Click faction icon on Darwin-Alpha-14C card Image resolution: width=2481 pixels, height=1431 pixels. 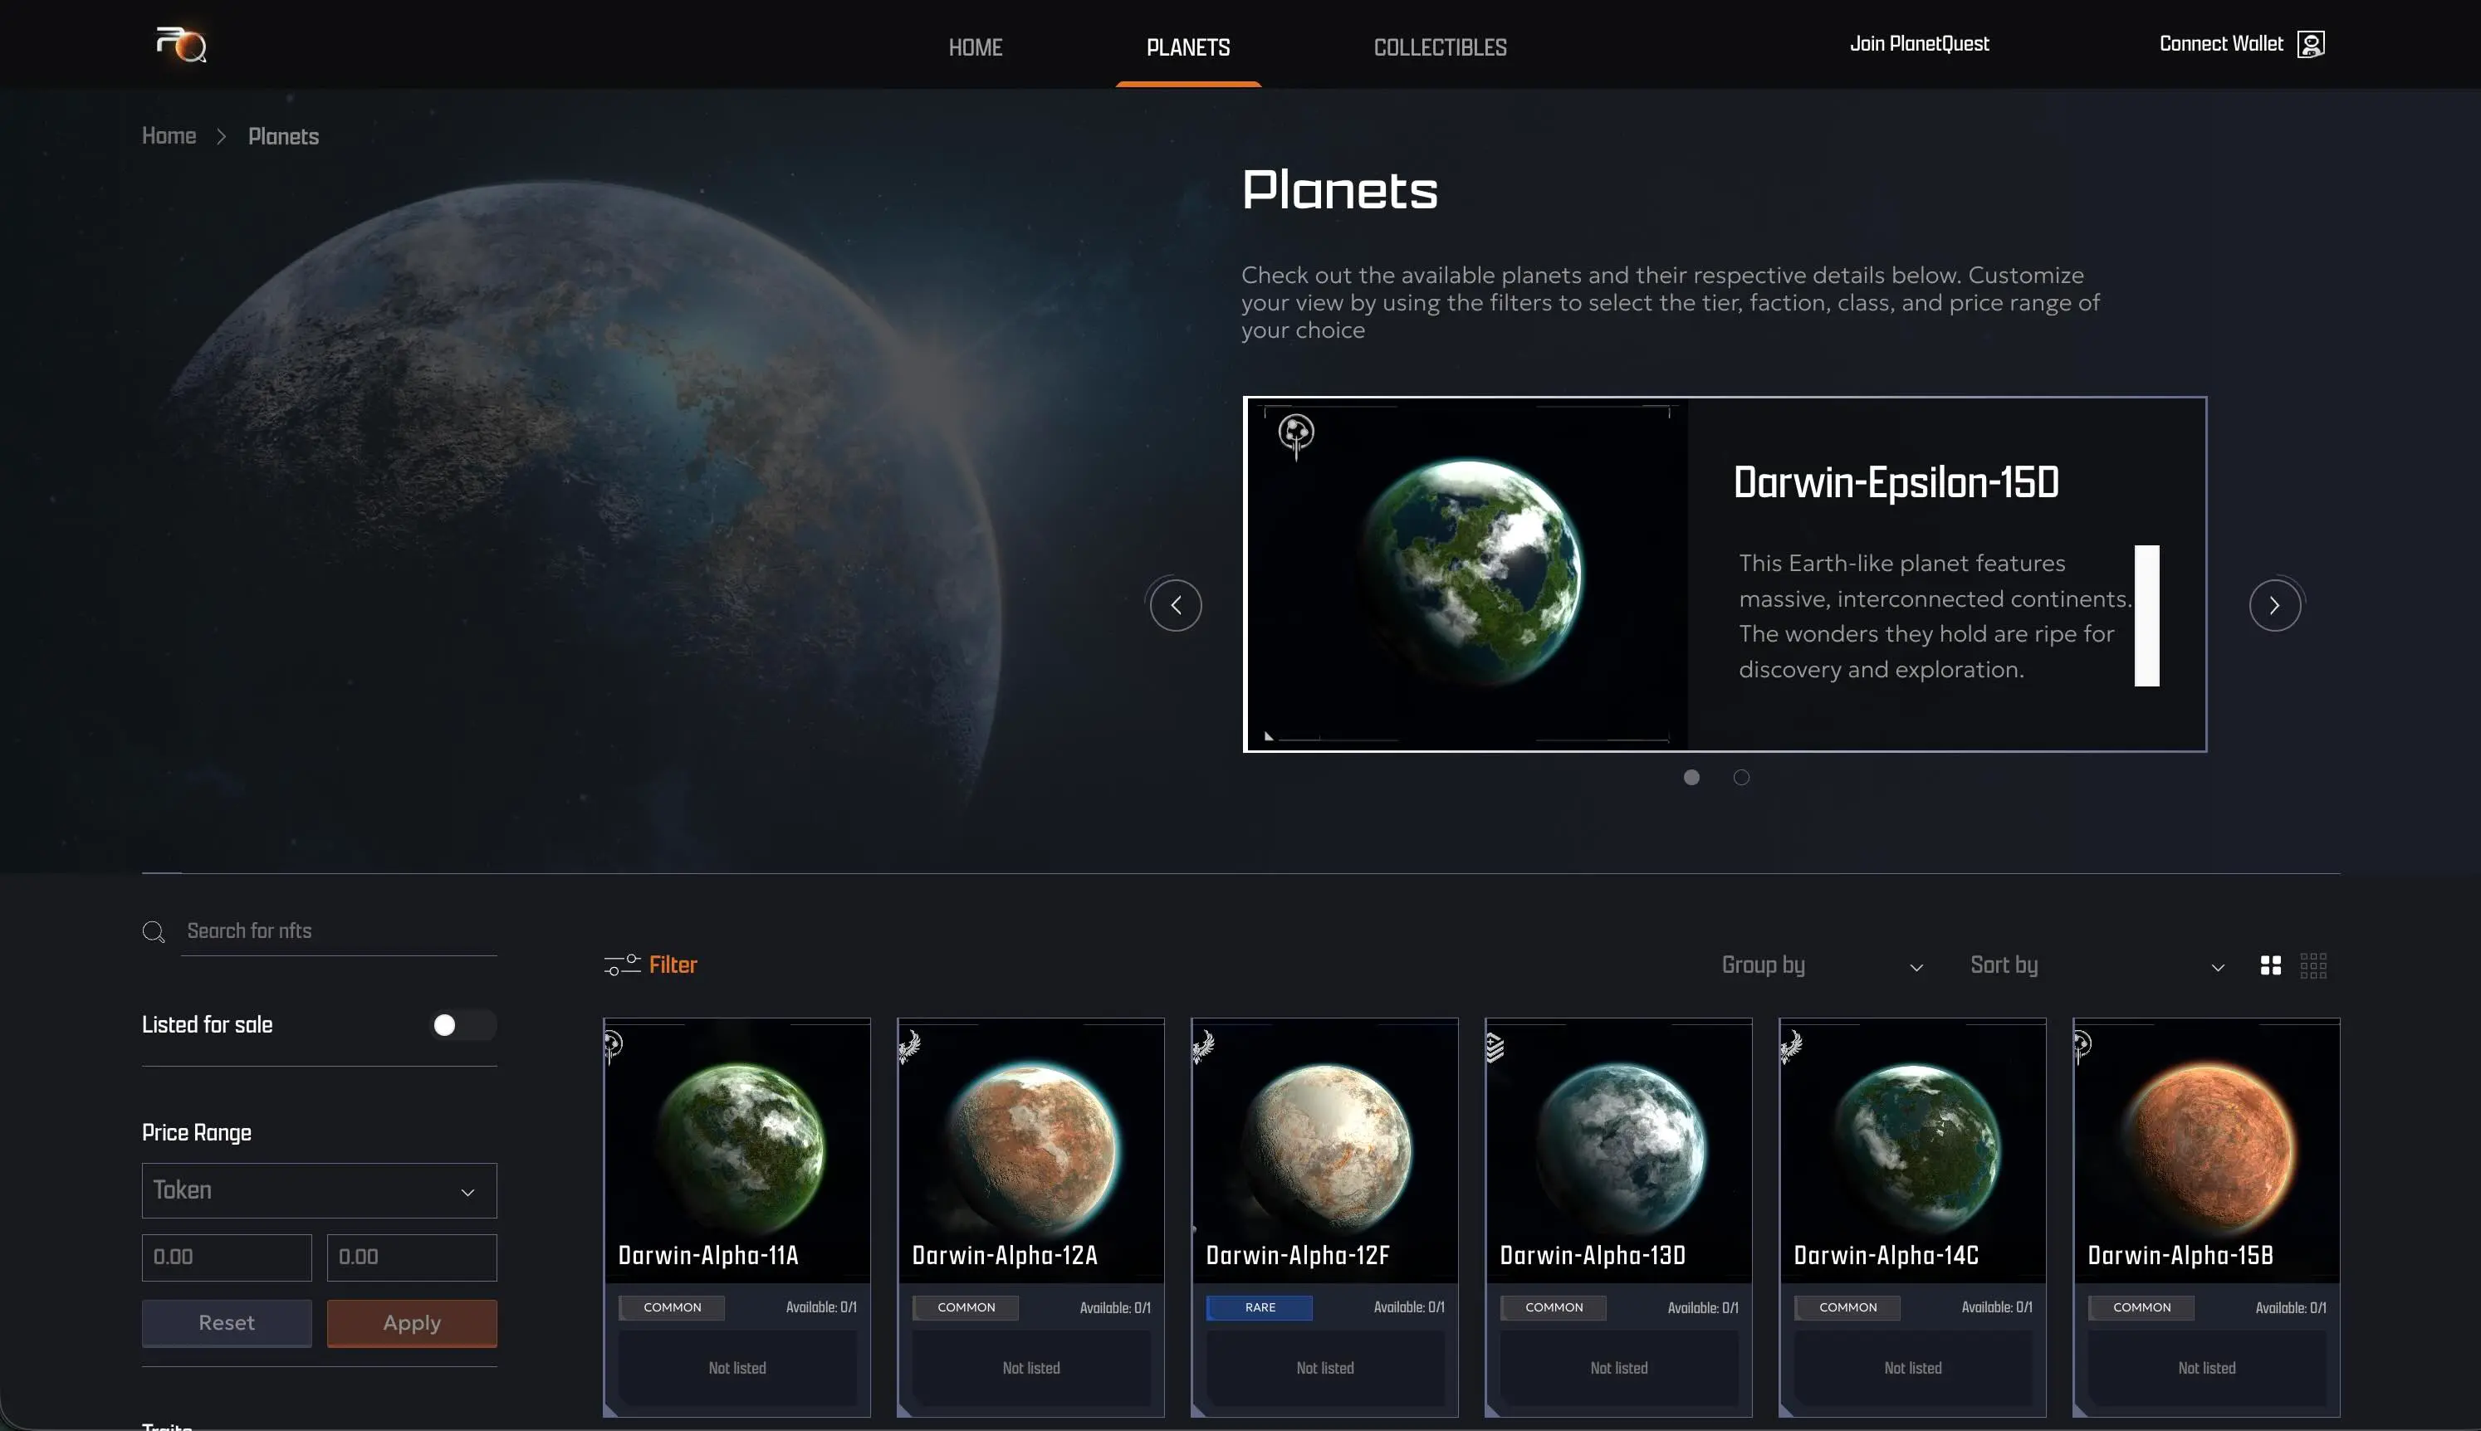click(1791, 1046)
